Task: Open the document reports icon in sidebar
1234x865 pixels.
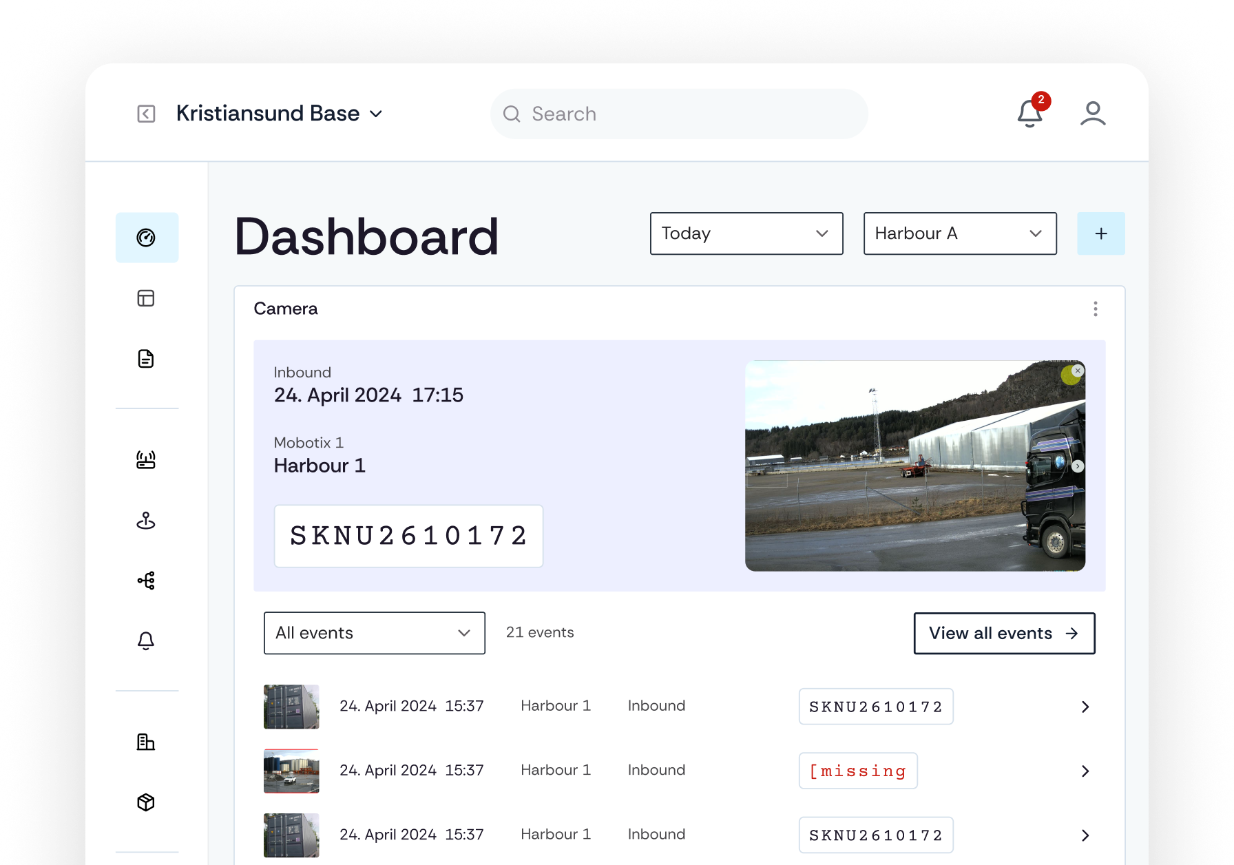Action: click(146, 359)
